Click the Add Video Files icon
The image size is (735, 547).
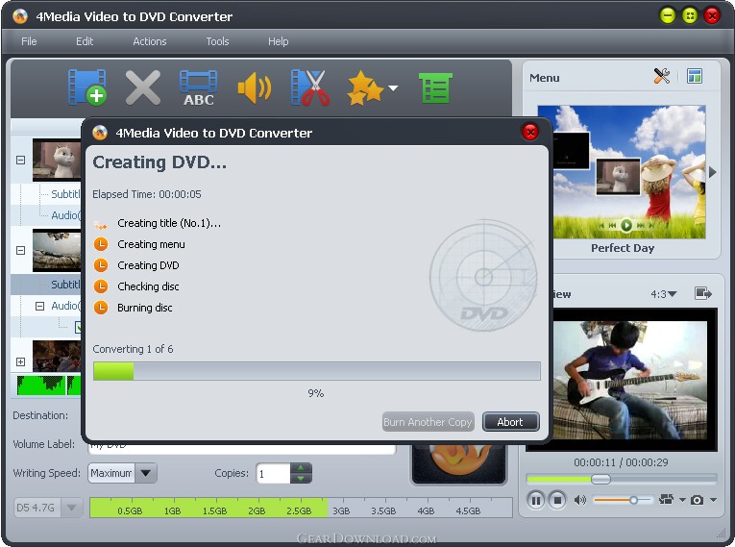[87, 87]
